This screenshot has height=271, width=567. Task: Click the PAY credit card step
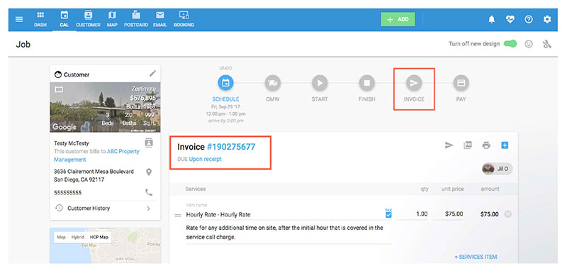461,83
